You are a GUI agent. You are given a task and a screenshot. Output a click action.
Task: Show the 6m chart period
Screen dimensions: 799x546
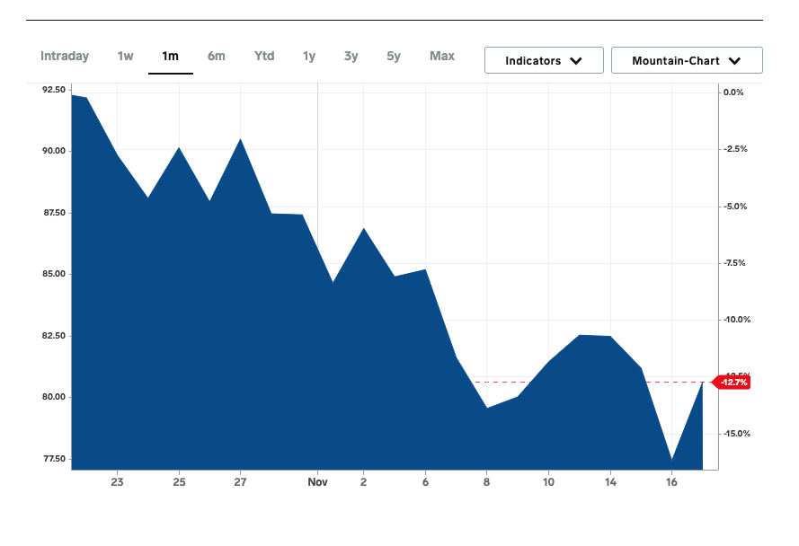pyautogui.click(x=217, y=57)
